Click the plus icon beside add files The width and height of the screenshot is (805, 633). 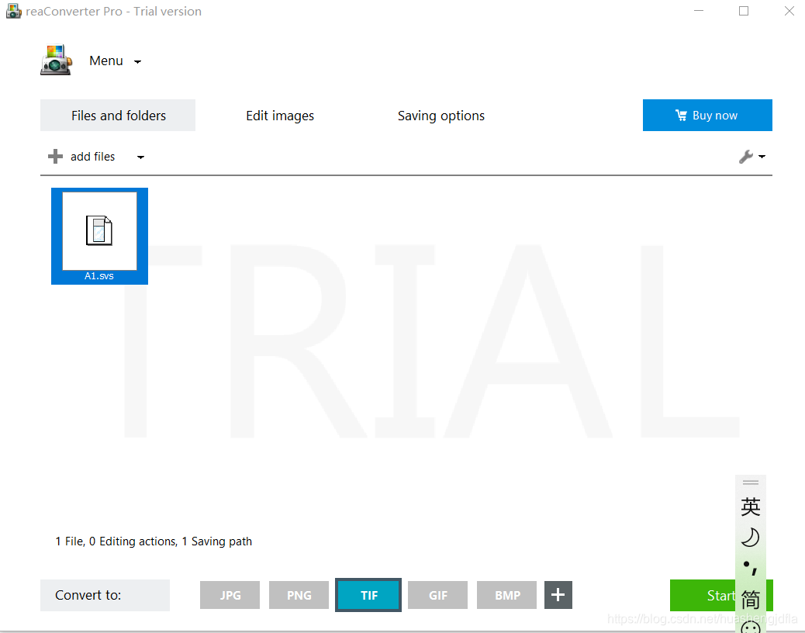pyautogui.click(x=55, y=156)
